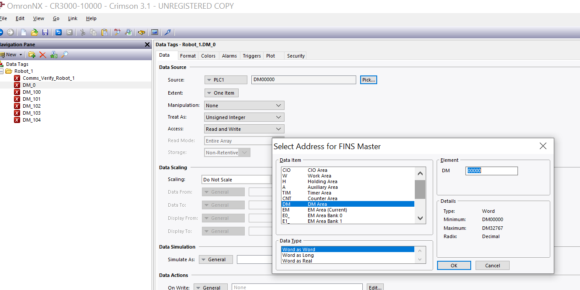Open the Edit menu
Image resolution: width=580 pixels, height=290 pixels.
[20, 18]
